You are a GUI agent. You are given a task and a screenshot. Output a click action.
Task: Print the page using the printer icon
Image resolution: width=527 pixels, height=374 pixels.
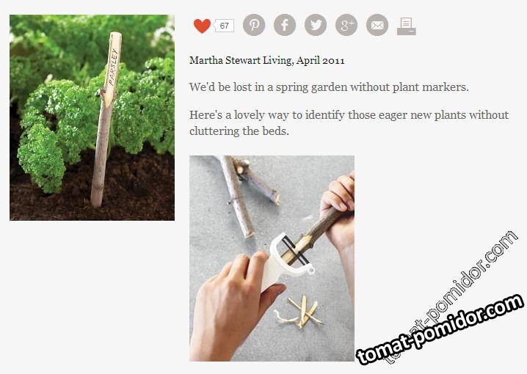pyautogui.click(x=407, y=26)
